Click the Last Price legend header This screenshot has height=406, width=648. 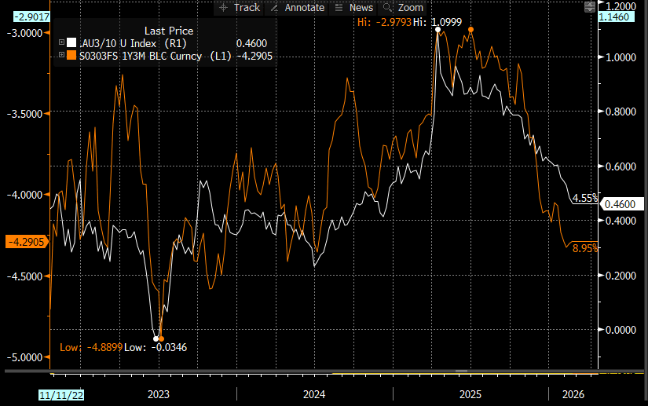pyautogui.click(x=169, y=31)
